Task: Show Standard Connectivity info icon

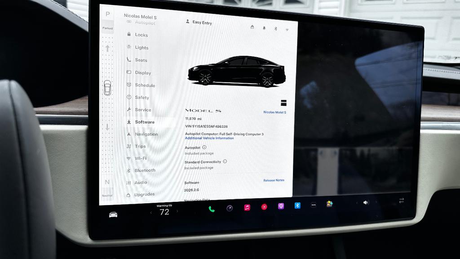Action: [225, 161]
